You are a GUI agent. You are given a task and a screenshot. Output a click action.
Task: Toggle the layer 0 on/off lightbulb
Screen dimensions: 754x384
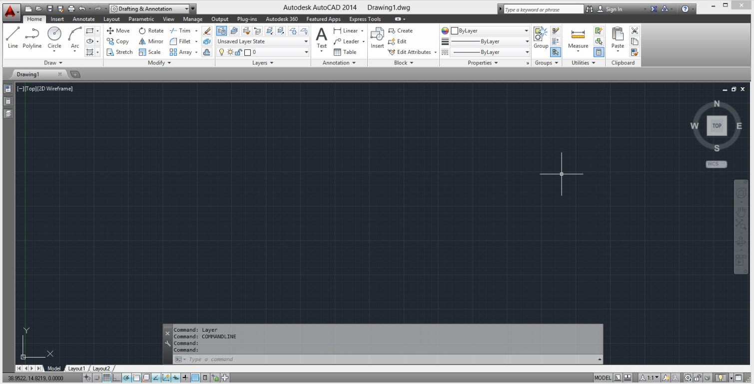[x=222, y=52]
